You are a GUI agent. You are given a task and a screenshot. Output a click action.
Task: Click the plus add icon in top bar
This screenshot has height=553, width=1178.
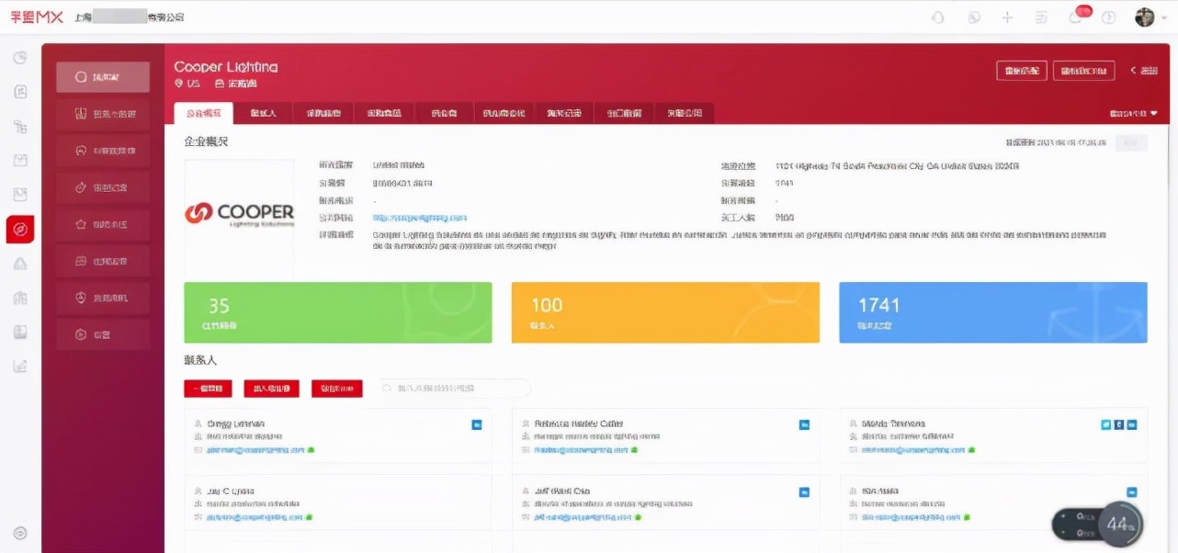pos(1007,17)
